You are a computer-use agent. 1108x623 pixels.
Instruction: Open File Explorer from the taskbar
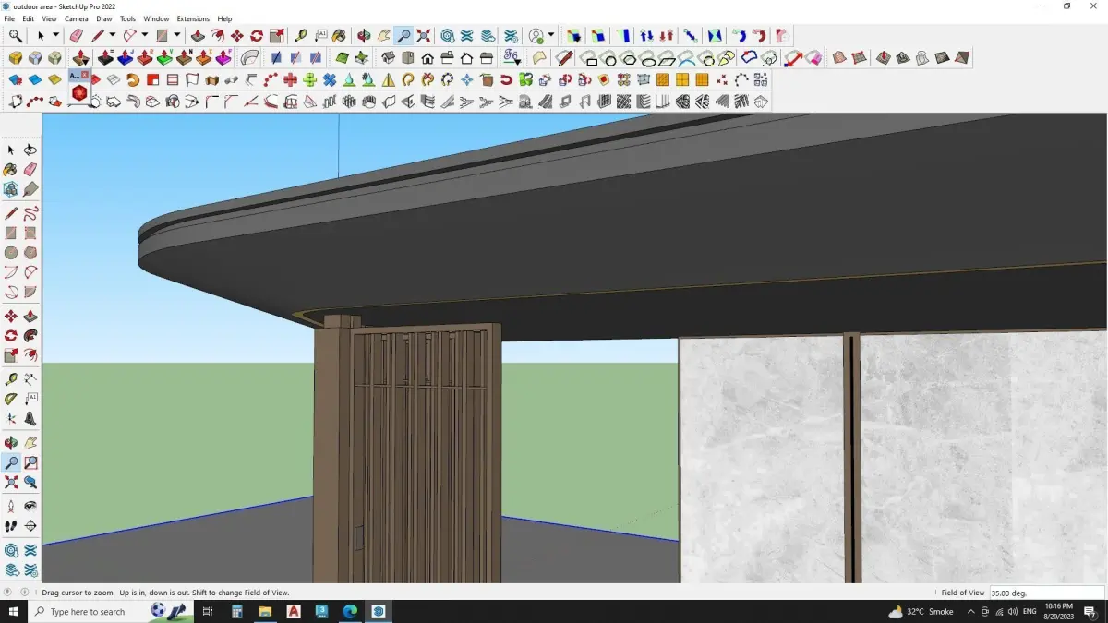pyautogui.click(x=265, y=612)
